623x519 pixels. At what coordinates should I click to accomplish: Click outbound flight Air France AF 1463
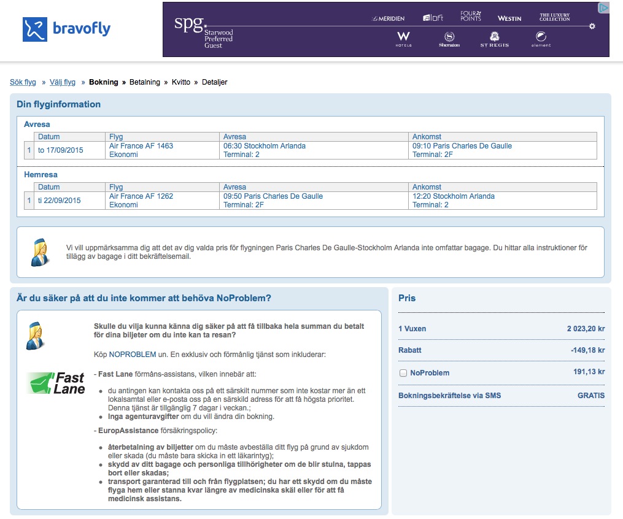141,146
